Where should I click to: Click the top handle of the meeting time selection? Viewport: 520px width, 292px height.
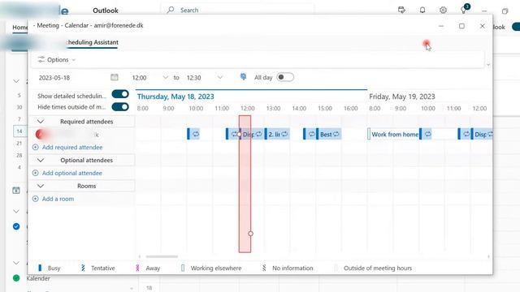click(x=239, y=134)
